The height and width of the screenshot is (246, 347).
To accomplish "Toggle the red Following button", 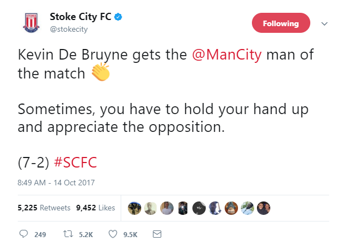I will pyautogui.click(x=281, y=23).
